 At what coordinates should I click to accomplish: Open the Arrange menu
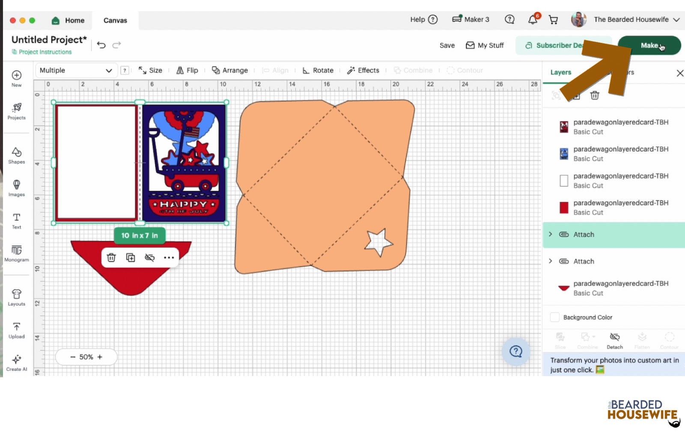(x=230, y=71)
